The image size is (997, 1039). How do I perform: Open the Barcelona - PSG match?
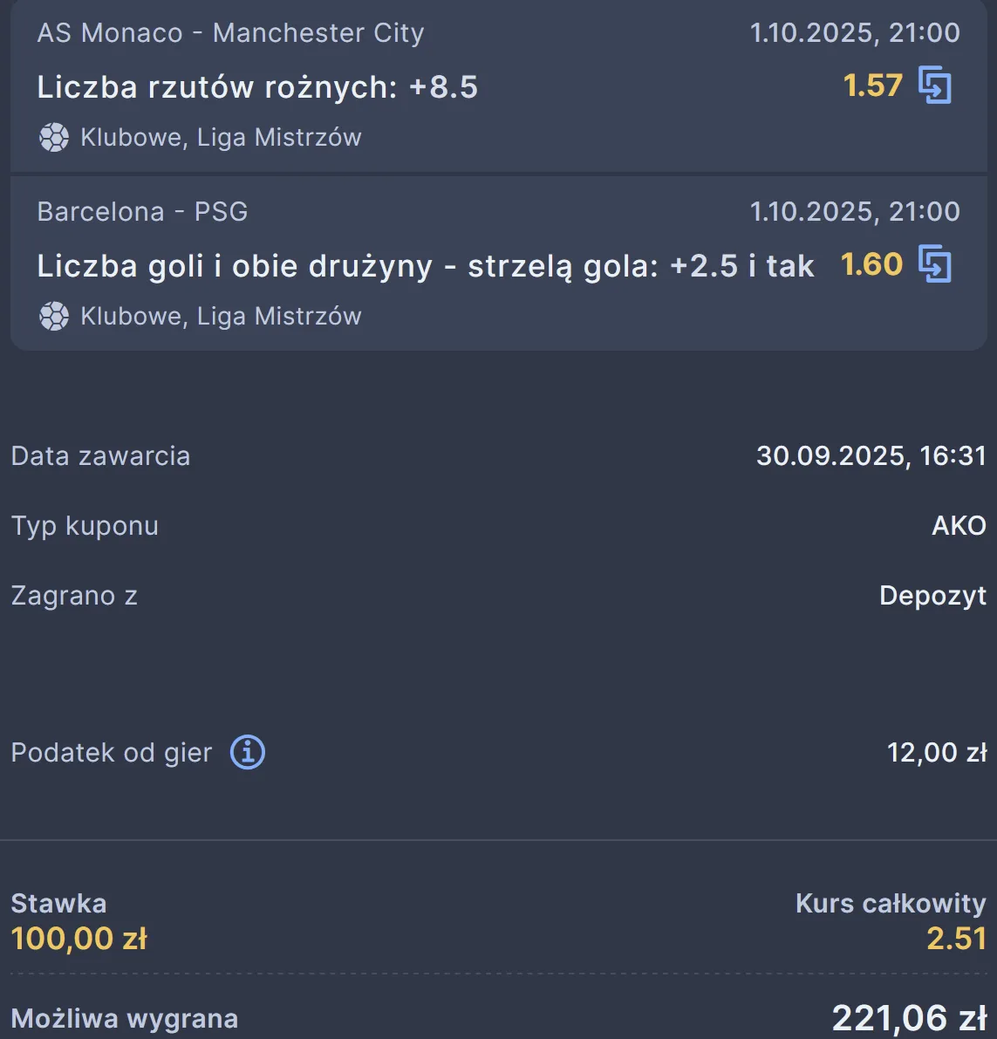(x=142, y=212)
